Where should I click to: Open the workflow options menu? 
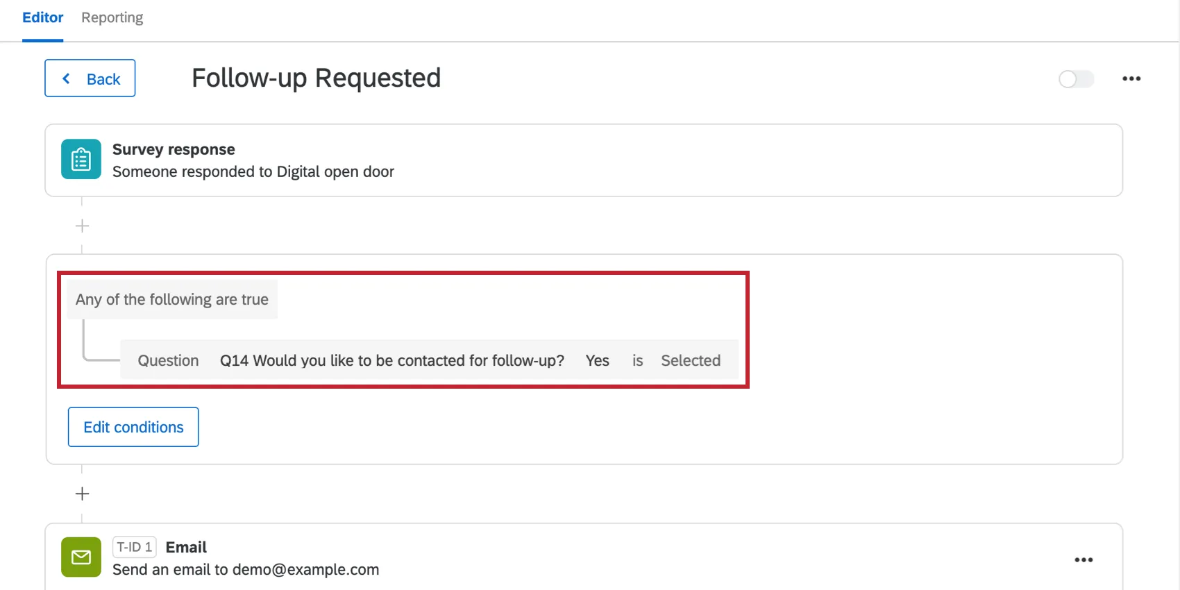pos(1131,78)
